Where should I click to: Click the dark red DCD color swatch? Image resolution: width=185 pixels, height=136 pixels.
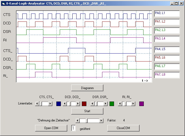click(84, 104)
